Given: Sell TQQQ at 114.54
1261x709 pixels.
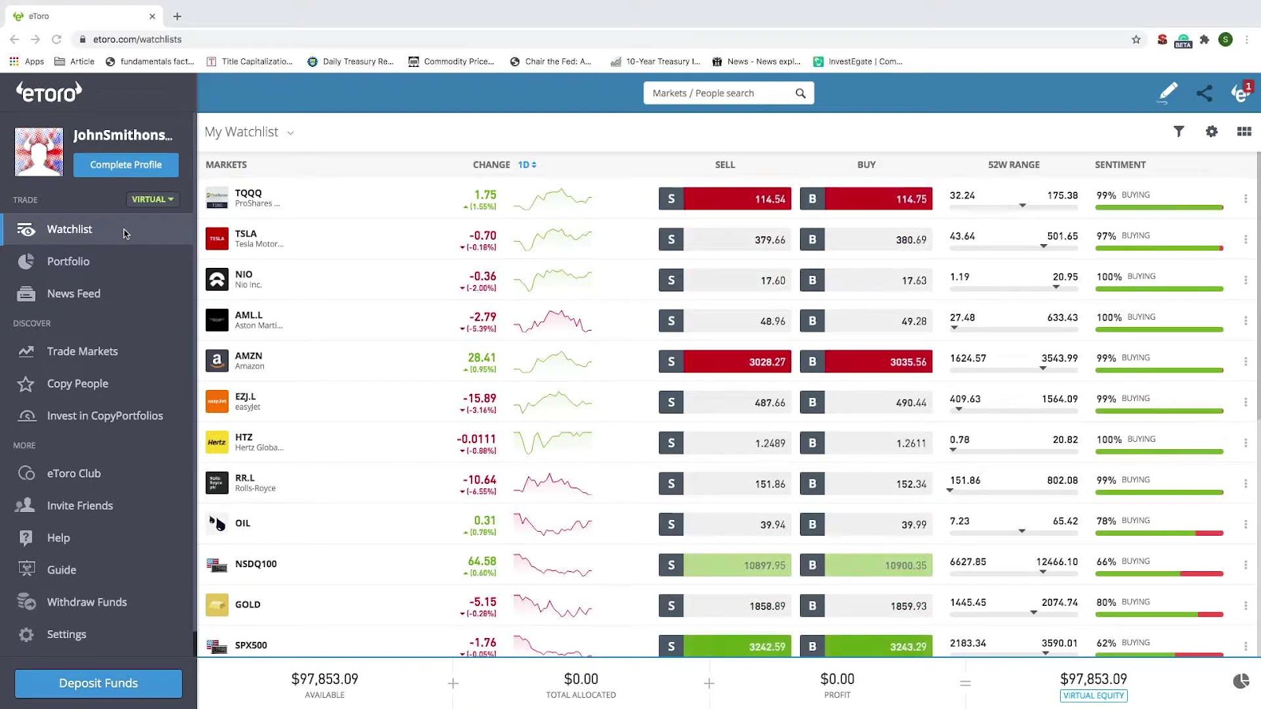Looking at the screenshot, I should [725, 199].
